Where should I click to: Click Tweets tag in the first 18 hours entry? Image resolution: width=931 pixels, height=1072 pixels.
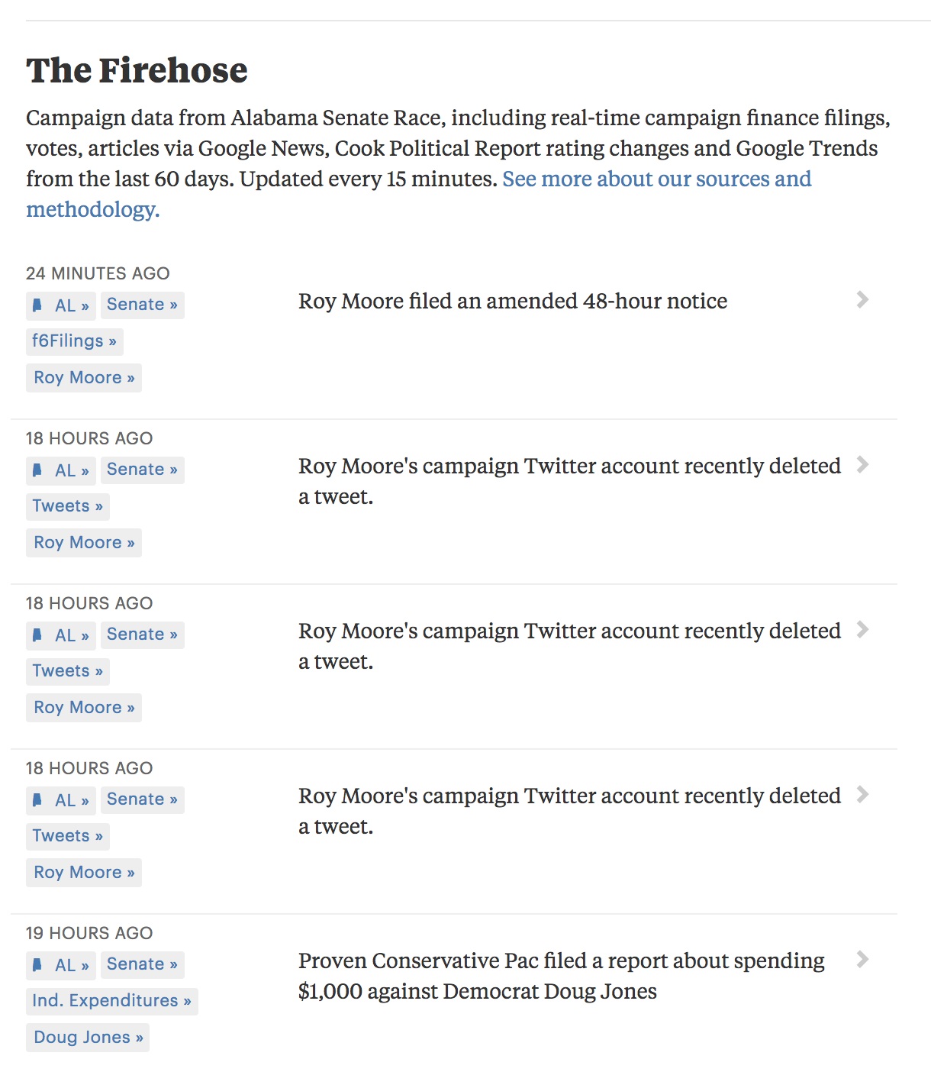point(67,506)
